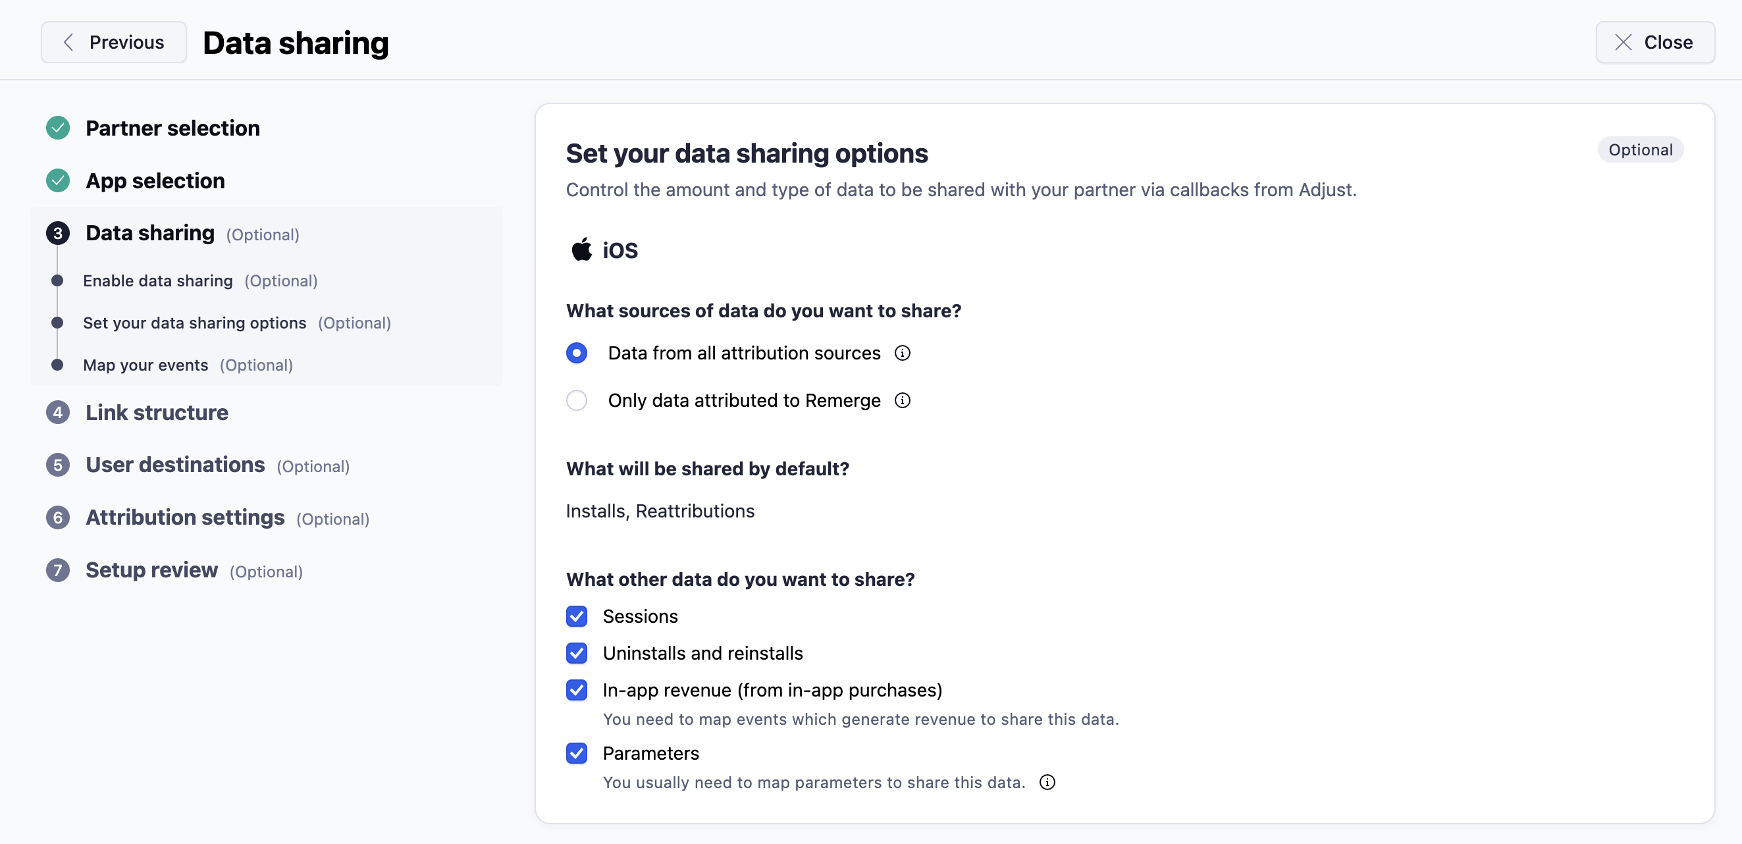Viewport: 1742px width, 844px height.
Task: Uncheck Uninstalls and reinstalls checkbox
Action: click(x=576, y=653)
